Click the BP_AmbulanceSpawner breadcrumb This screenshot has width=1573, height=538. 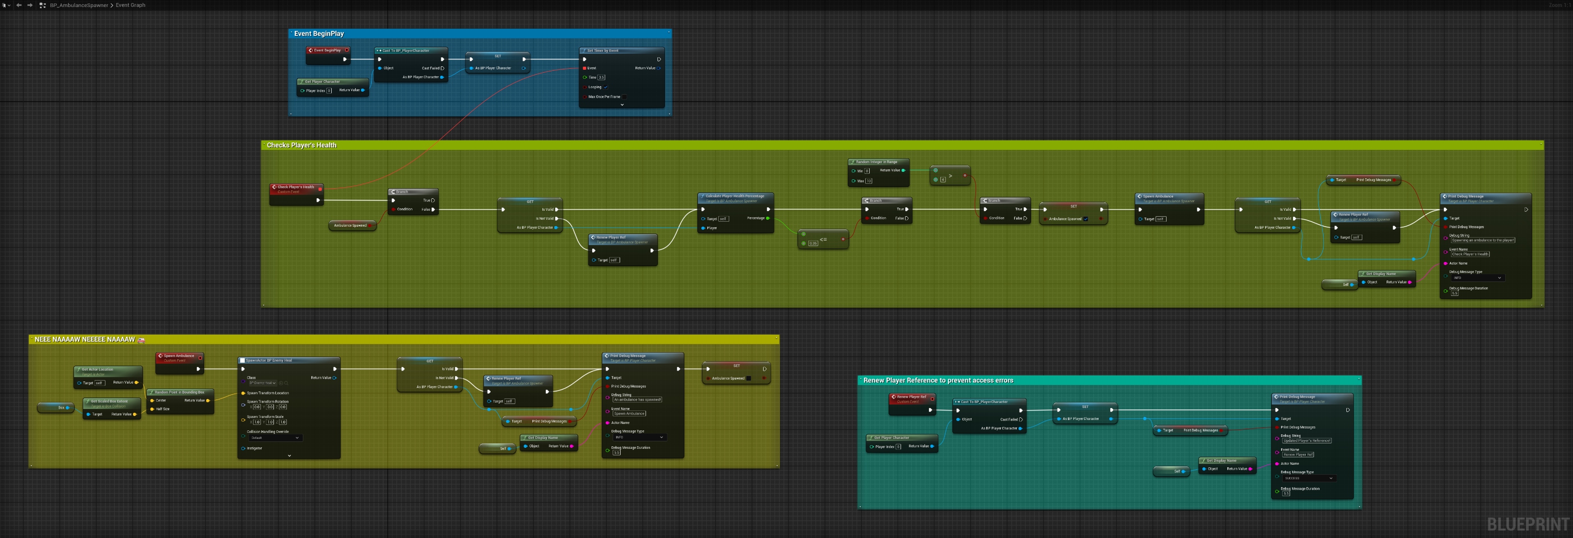coord(79,5)
